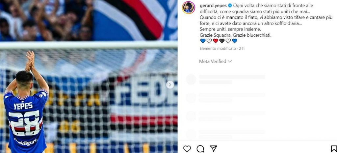Select the Elemento modificato label
The width and height of the screenshot is (337, 153).
click(218, 48)
